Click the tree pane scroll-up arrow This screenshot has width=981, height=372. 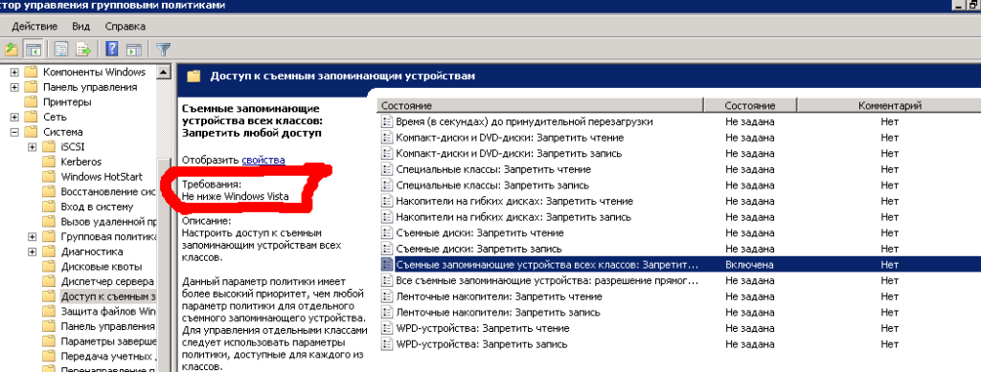(163, 73)
